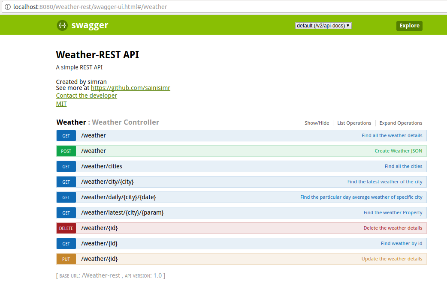Click the GET badge on /weather/cities

click(x=66, y=166)
